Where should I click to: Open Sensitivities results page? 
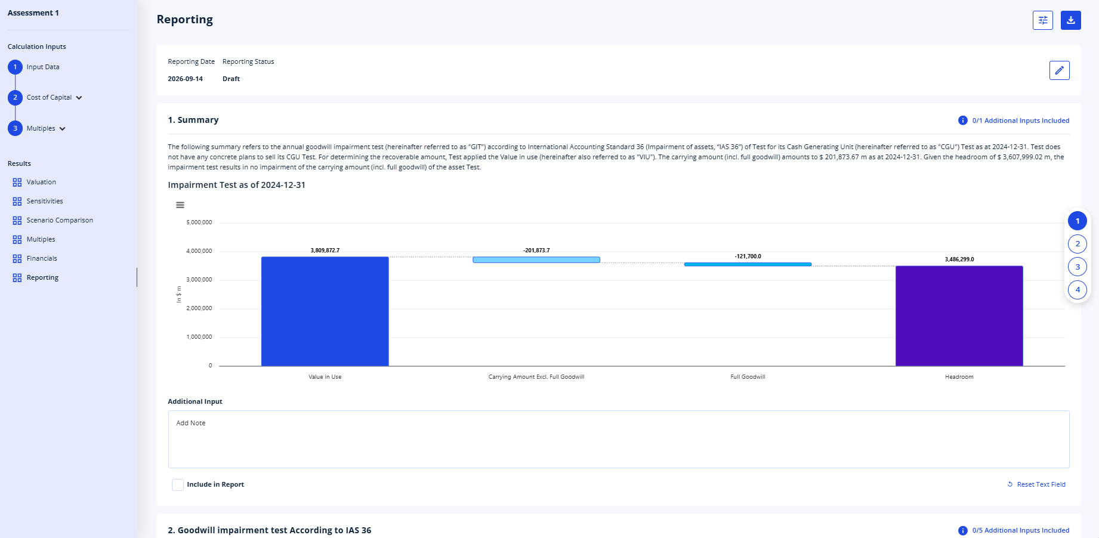click(45, 201)
